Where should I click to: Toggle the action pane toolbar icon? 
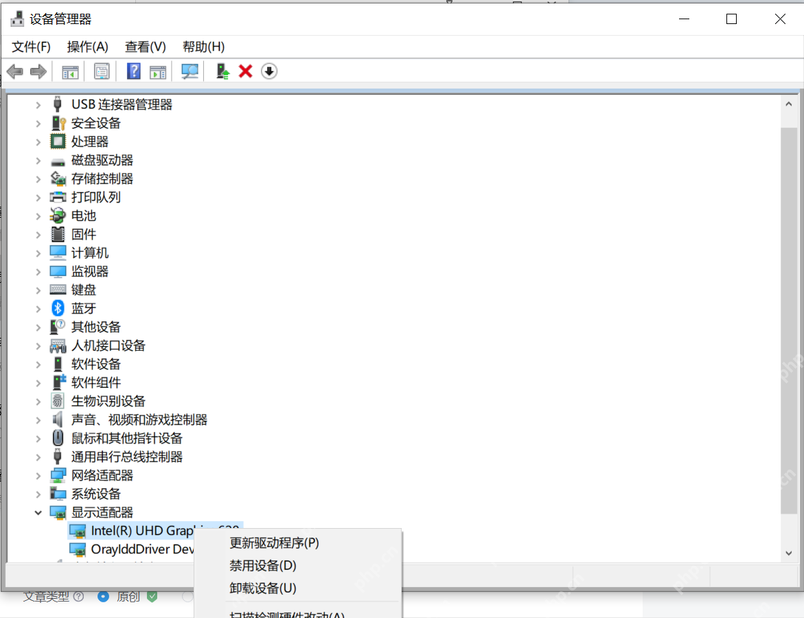click(158, 71)
